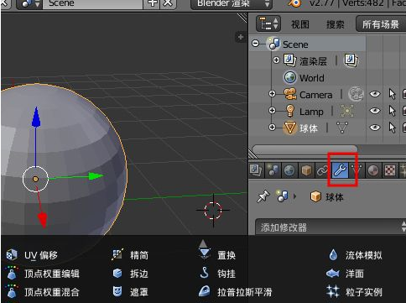Open the Material sphere tab
Screen dimensions: 406x303
point(373,170)
